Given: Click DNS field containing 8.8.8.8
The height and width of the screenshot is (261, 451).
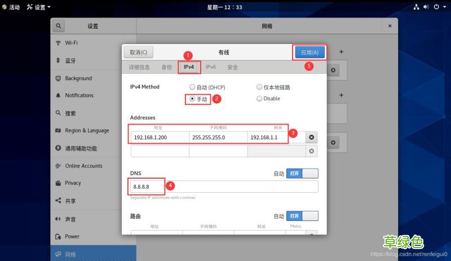Looking at the screenshot, I should 224,187.
